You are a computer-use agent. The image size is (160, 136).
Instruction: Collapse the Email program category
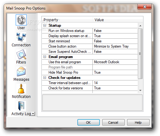[45, 57]
